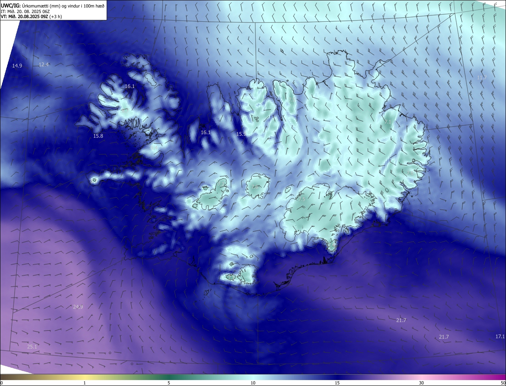Click the 10 tick on the color scale
Screen dimensions: 506x386
click(253, 383)
